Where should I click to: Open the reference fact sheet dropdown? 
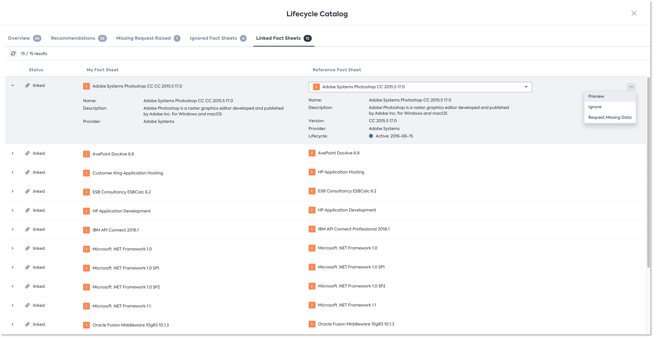point(420,87)
